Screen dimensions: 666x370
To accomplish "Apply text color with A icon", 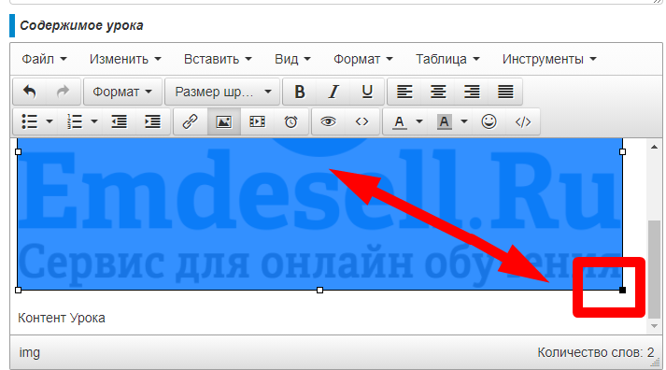I will (x=399, y=121).
